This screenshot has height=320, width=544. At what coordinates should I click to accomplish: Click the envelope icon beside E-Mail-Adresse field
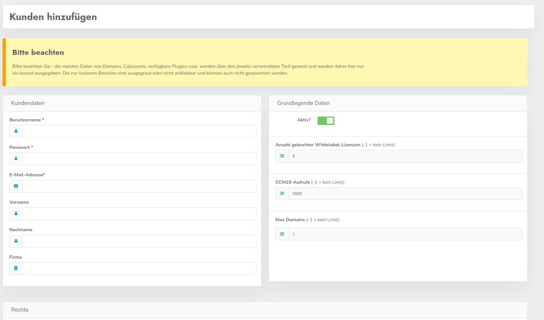pyautogui.click(x=16, y=186)
